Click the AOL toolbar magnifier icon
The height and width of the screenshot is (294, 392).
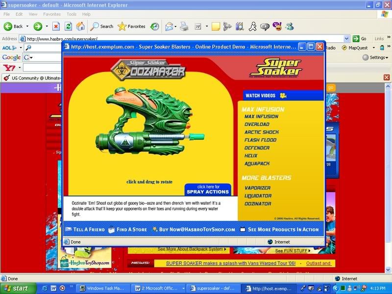(x=28, y=48)
